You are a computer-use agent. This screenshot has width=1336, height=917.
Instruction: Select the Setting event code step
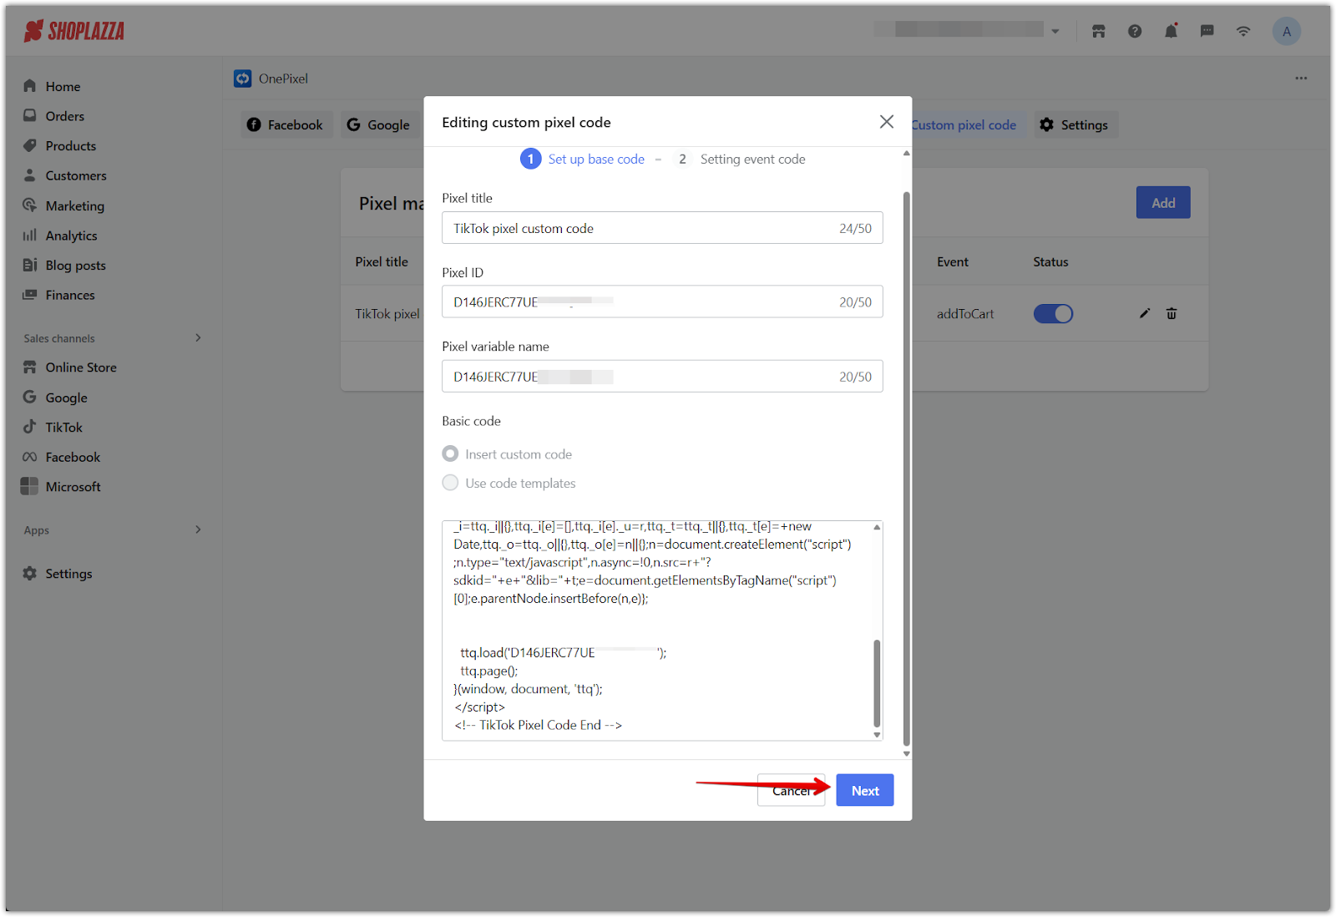click(x=739, y=159)
